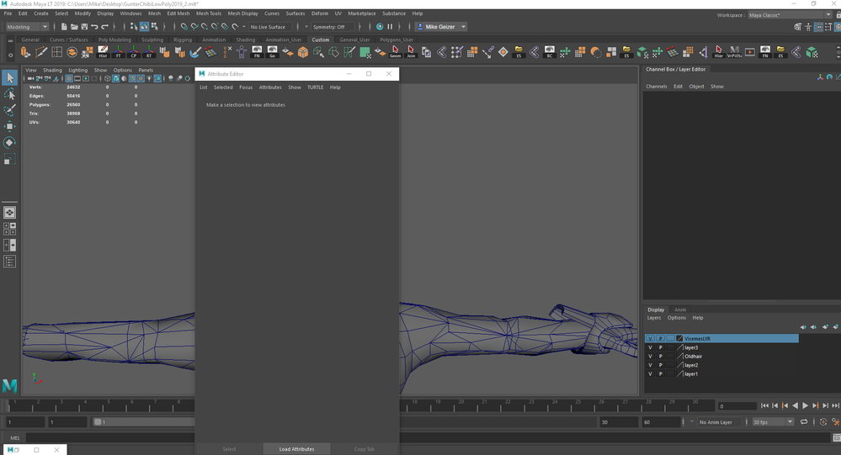841x455 pixels.
Task: Pick the Lasso select tool
Action: [9, 94]
